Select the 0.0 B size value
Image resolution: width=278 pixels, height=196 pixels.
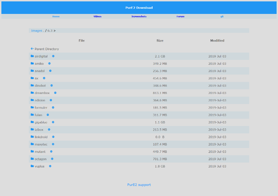[x=160, y=137]
